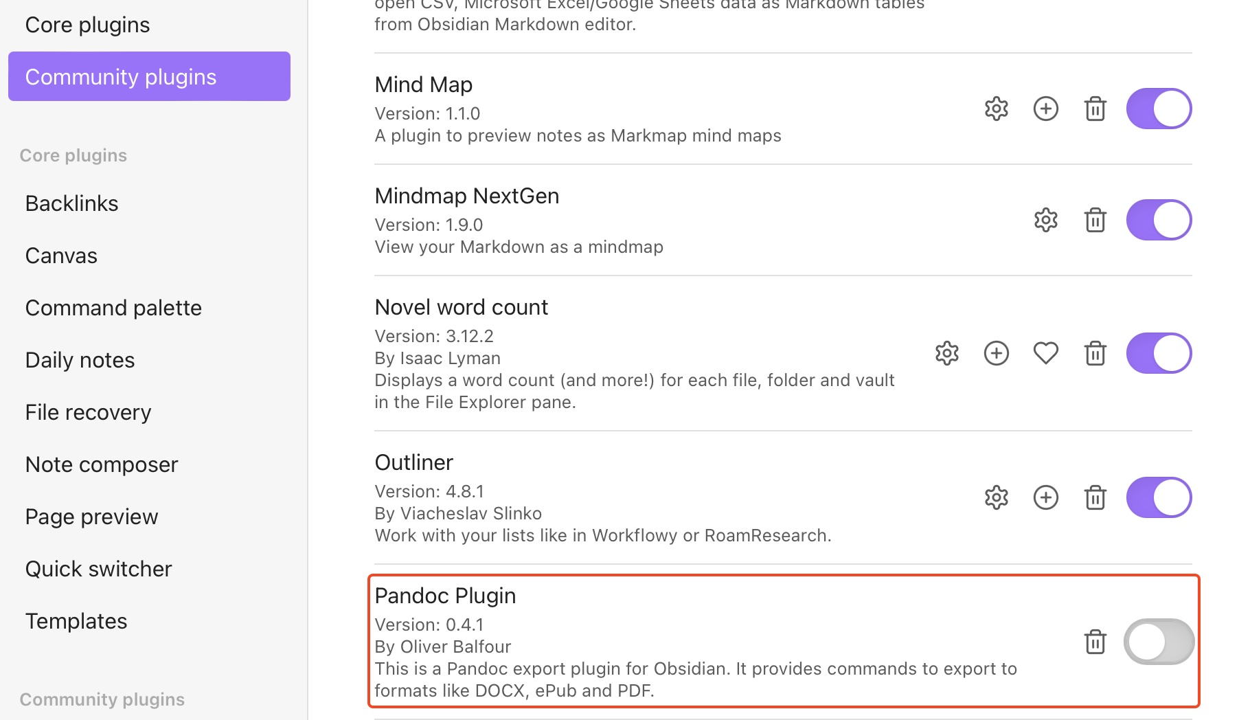The image size is (1250, 720).
Task: Open Novel word count options gear
Action: [x=946, y=353]
